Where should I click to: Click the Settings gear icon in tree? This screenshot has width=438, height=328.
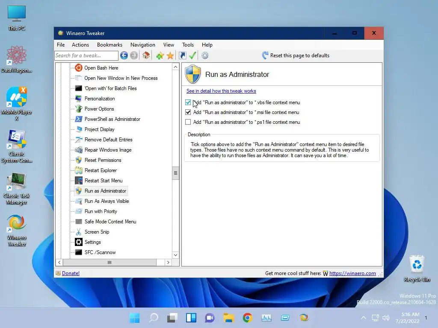(79, 242)
